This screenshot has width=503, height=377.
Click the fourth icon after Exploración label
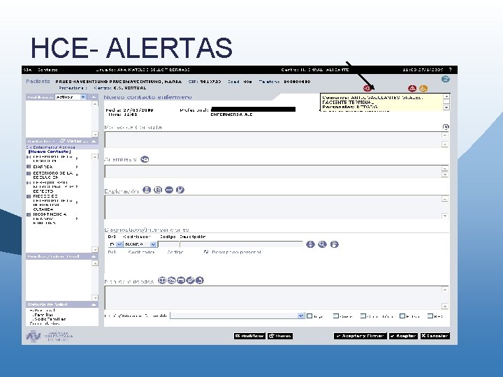click(180, 190)
